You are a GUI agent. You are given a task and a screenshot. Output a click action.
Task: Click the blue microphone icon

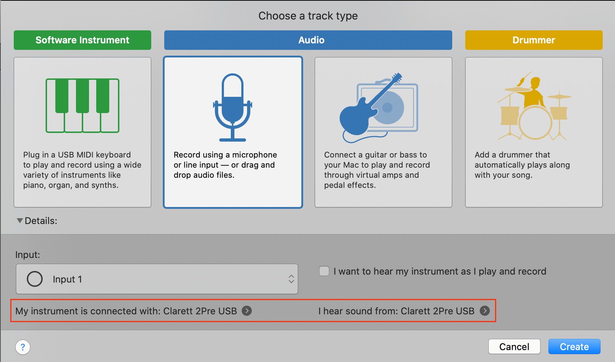[x=233, y=107]
